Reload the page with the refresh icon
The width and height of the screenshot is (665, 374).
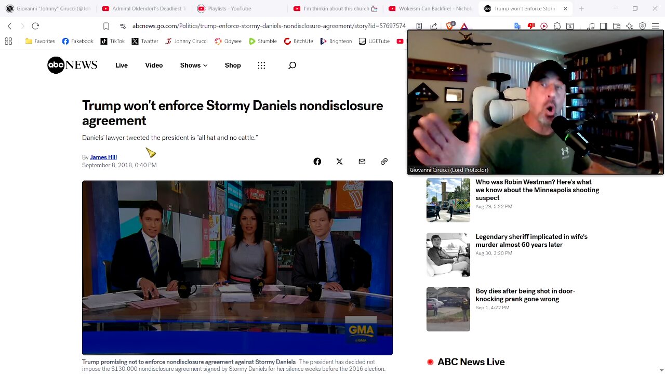click(x=35, y=26)
